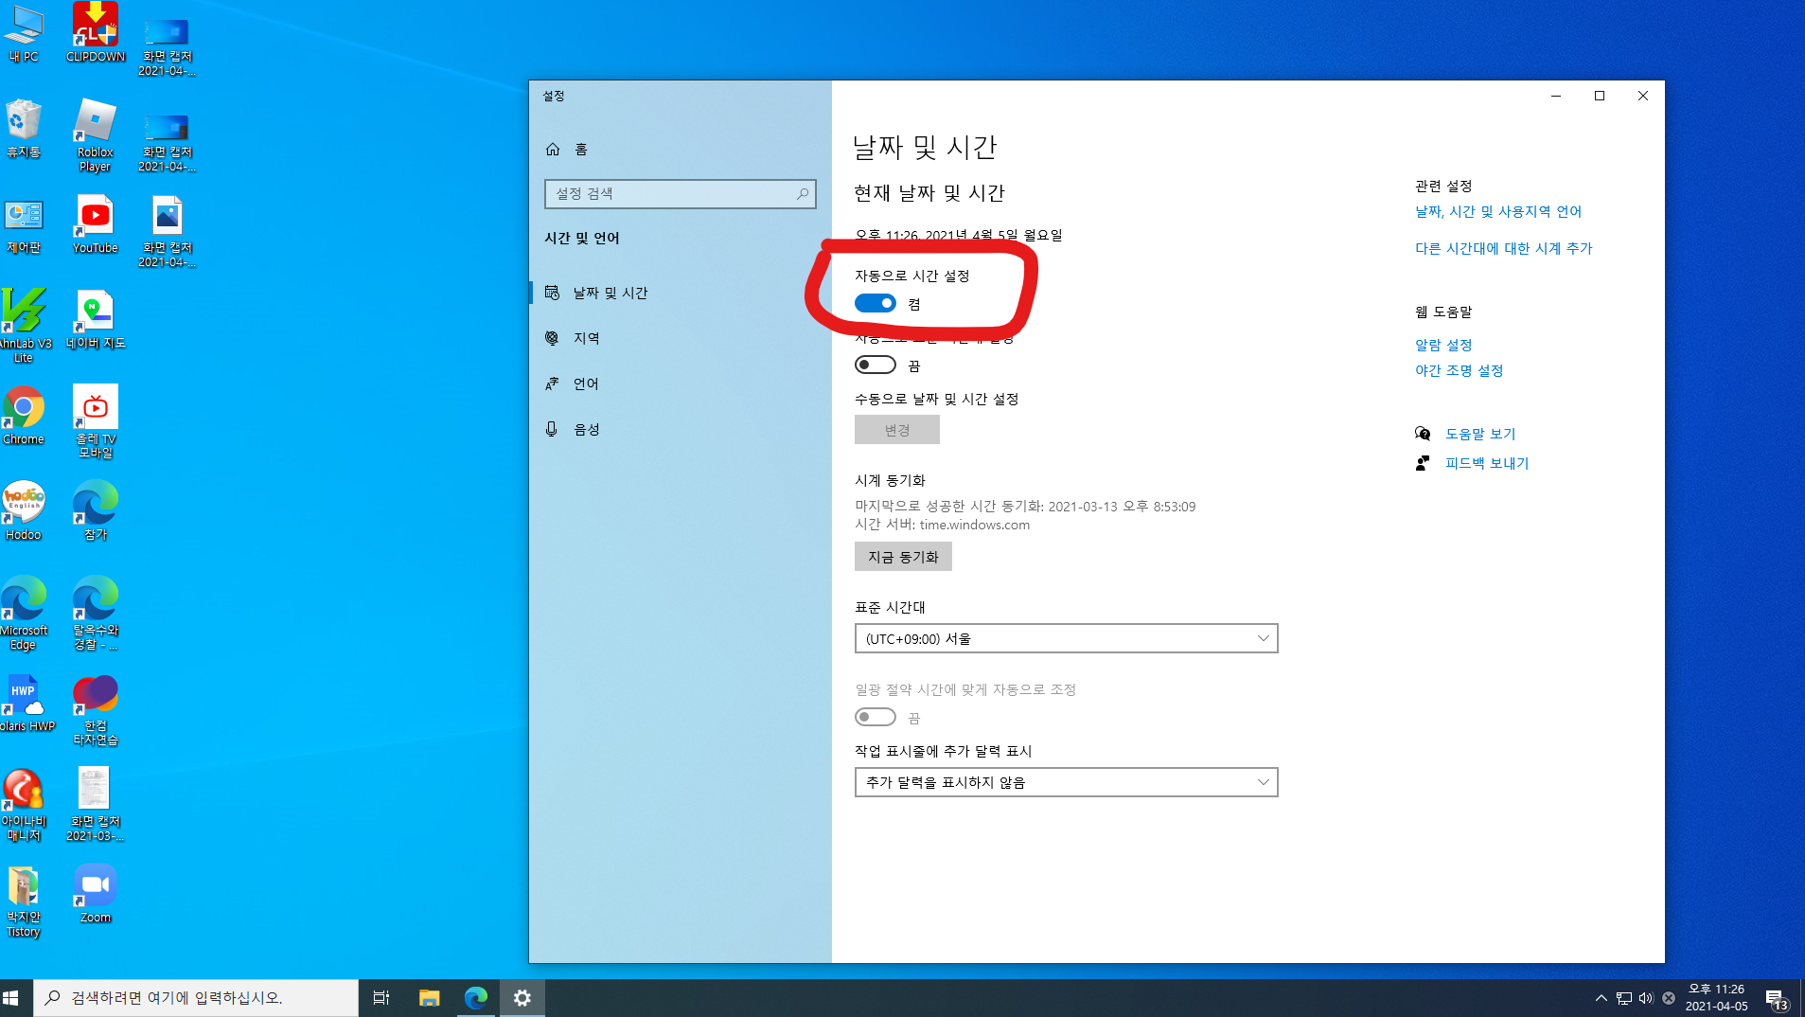Open Task View on the taskbar
The image size is (1805, 1017).
click(x=381, y=997)
